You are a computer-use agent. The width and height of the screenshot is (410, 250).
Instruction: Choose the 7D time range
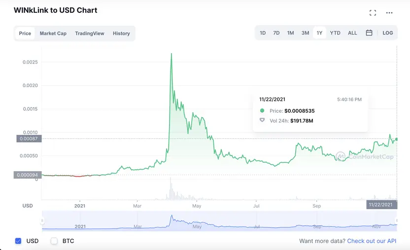pos(276,33)
